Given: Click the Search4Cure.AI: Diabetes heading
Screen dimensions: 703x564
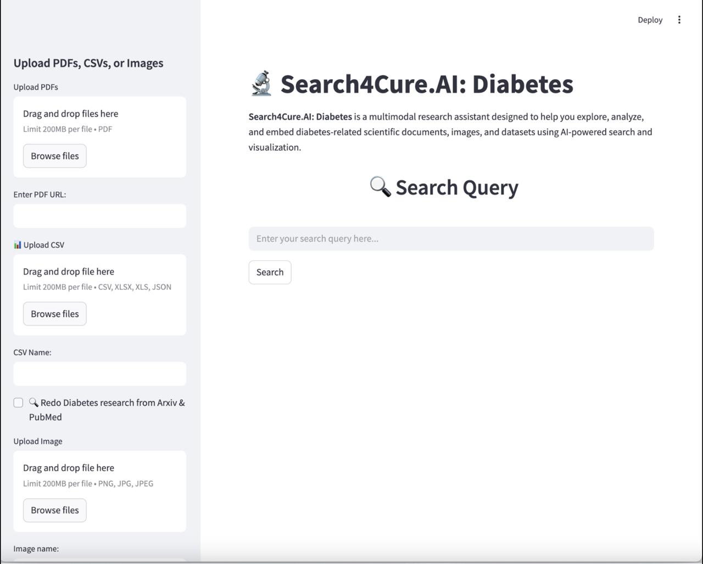Looking at the screenshot, I should [427, 84].
